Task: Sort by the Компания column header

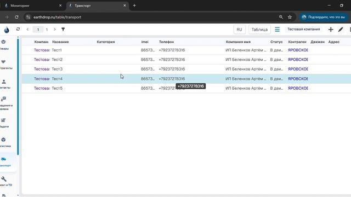Action: pos(41,42)
